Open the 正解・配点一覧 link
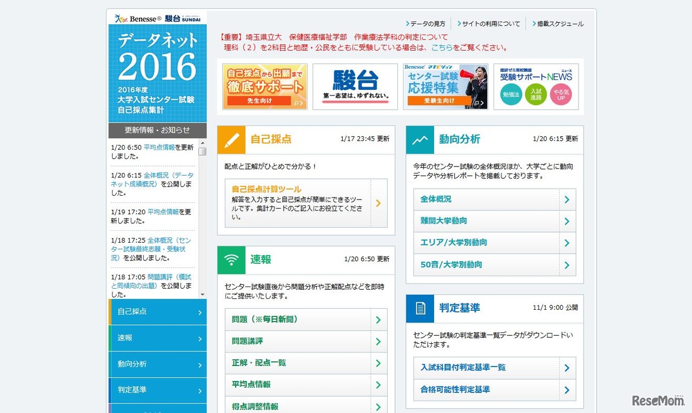The height and width of the screenshot is (413, 692). click(x=259, y=363)
